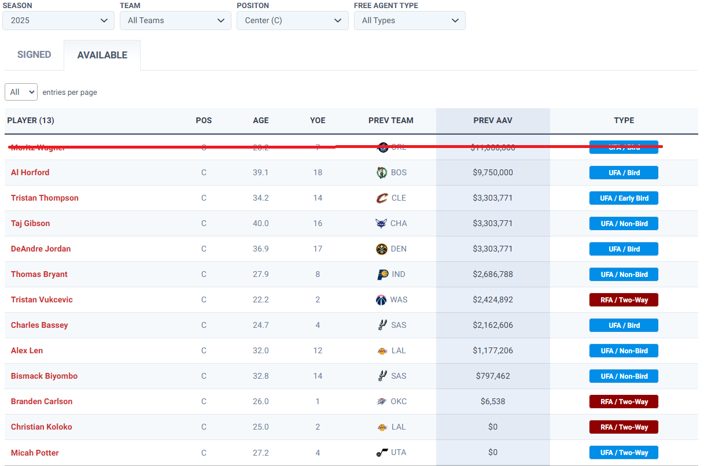Sort by the POS column header
This screenshot has width=704, height=466.
[x=204, y=120]
